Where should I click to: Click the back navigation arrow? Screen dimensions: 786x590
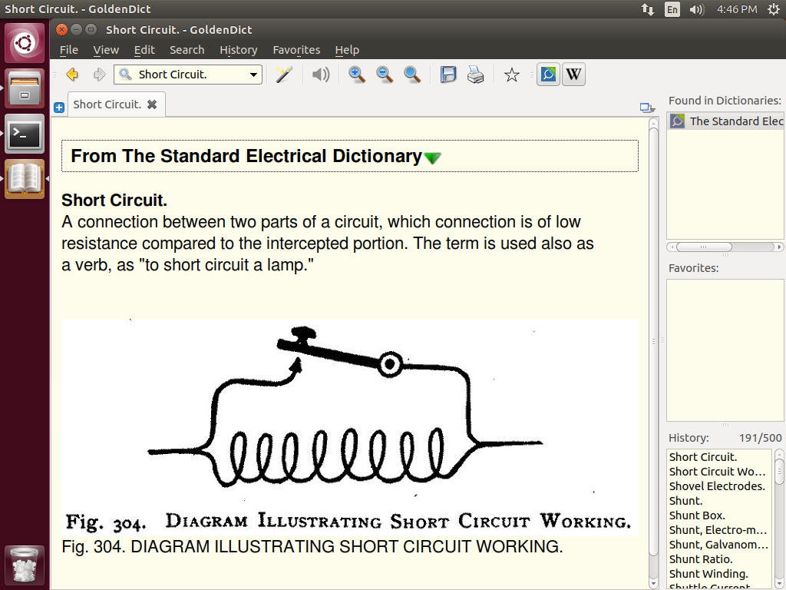pyautogui.click(x=72, y=75)
